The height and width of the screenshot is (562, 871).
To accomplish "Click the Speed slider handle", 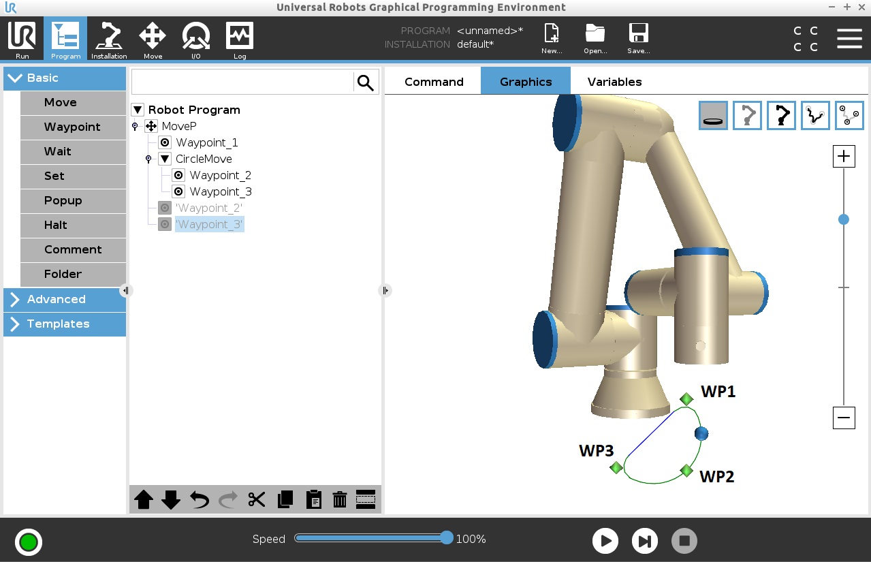I will [x=447, y=538].
